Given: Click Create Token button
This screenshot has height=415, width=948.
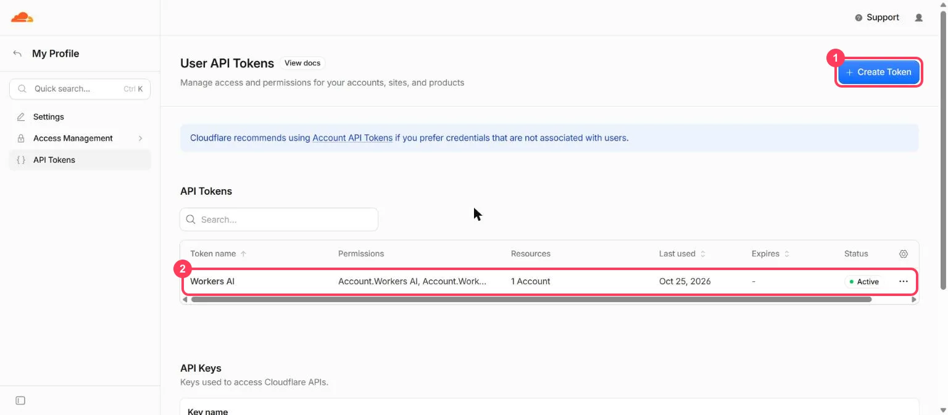Looking at the screenshot, I should click(879, 72).
